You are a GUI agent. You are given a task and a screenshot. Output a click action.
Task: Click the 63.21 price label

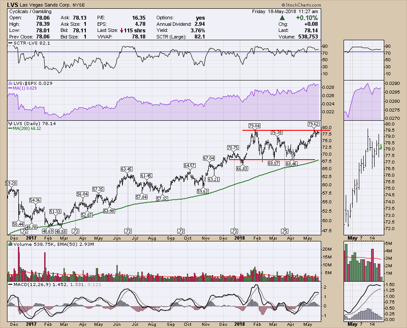click(x=214, y=179)
